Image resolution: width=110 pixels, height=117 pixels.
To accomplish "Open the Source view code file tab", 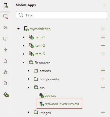I will point(5,83).
